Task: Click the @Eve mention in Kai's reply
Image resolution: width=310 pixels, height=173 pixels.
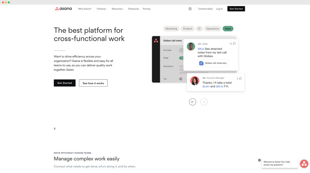Action: [x=220, y=86]
